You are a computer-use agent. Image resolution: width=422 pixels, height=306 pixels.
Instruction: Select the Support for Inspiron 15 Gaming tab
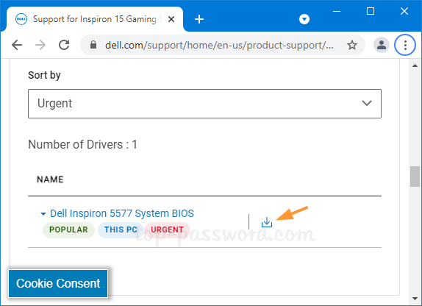(x=95, y=19)
